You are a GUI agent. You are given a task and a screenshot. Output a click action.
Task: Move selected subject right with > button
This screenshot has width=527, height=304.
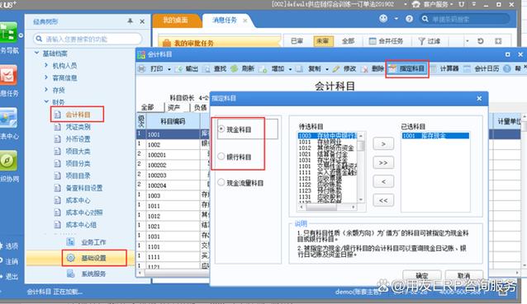pos(383,144)
